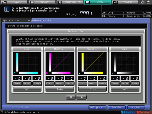Image resolution: width=152 pixels, height=114 pixels.
Task: Click the Cian Claro value field
Action: [17, 78]
